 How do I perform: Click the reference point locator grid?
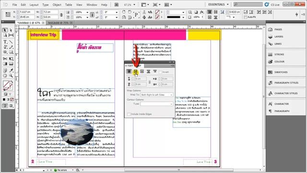[x=8, y=14]
